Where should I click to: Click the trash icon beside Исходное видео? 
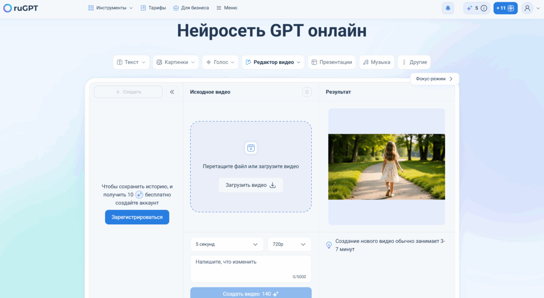307,92
